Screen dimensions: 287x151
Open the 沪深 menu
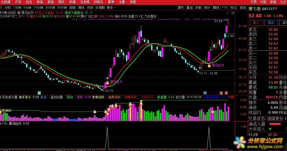coord(18,2)
